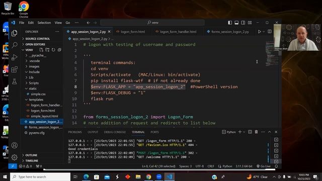Click CRLF line ending in status bar
This screenshot has height=181, width=322.
pyautogui.click(x=211, y=166)
